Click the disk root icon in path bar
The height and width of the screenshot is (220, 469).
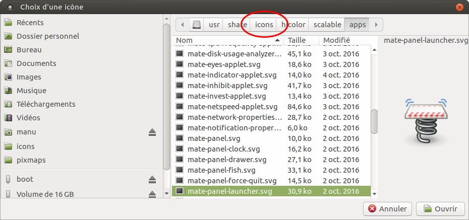197,24
